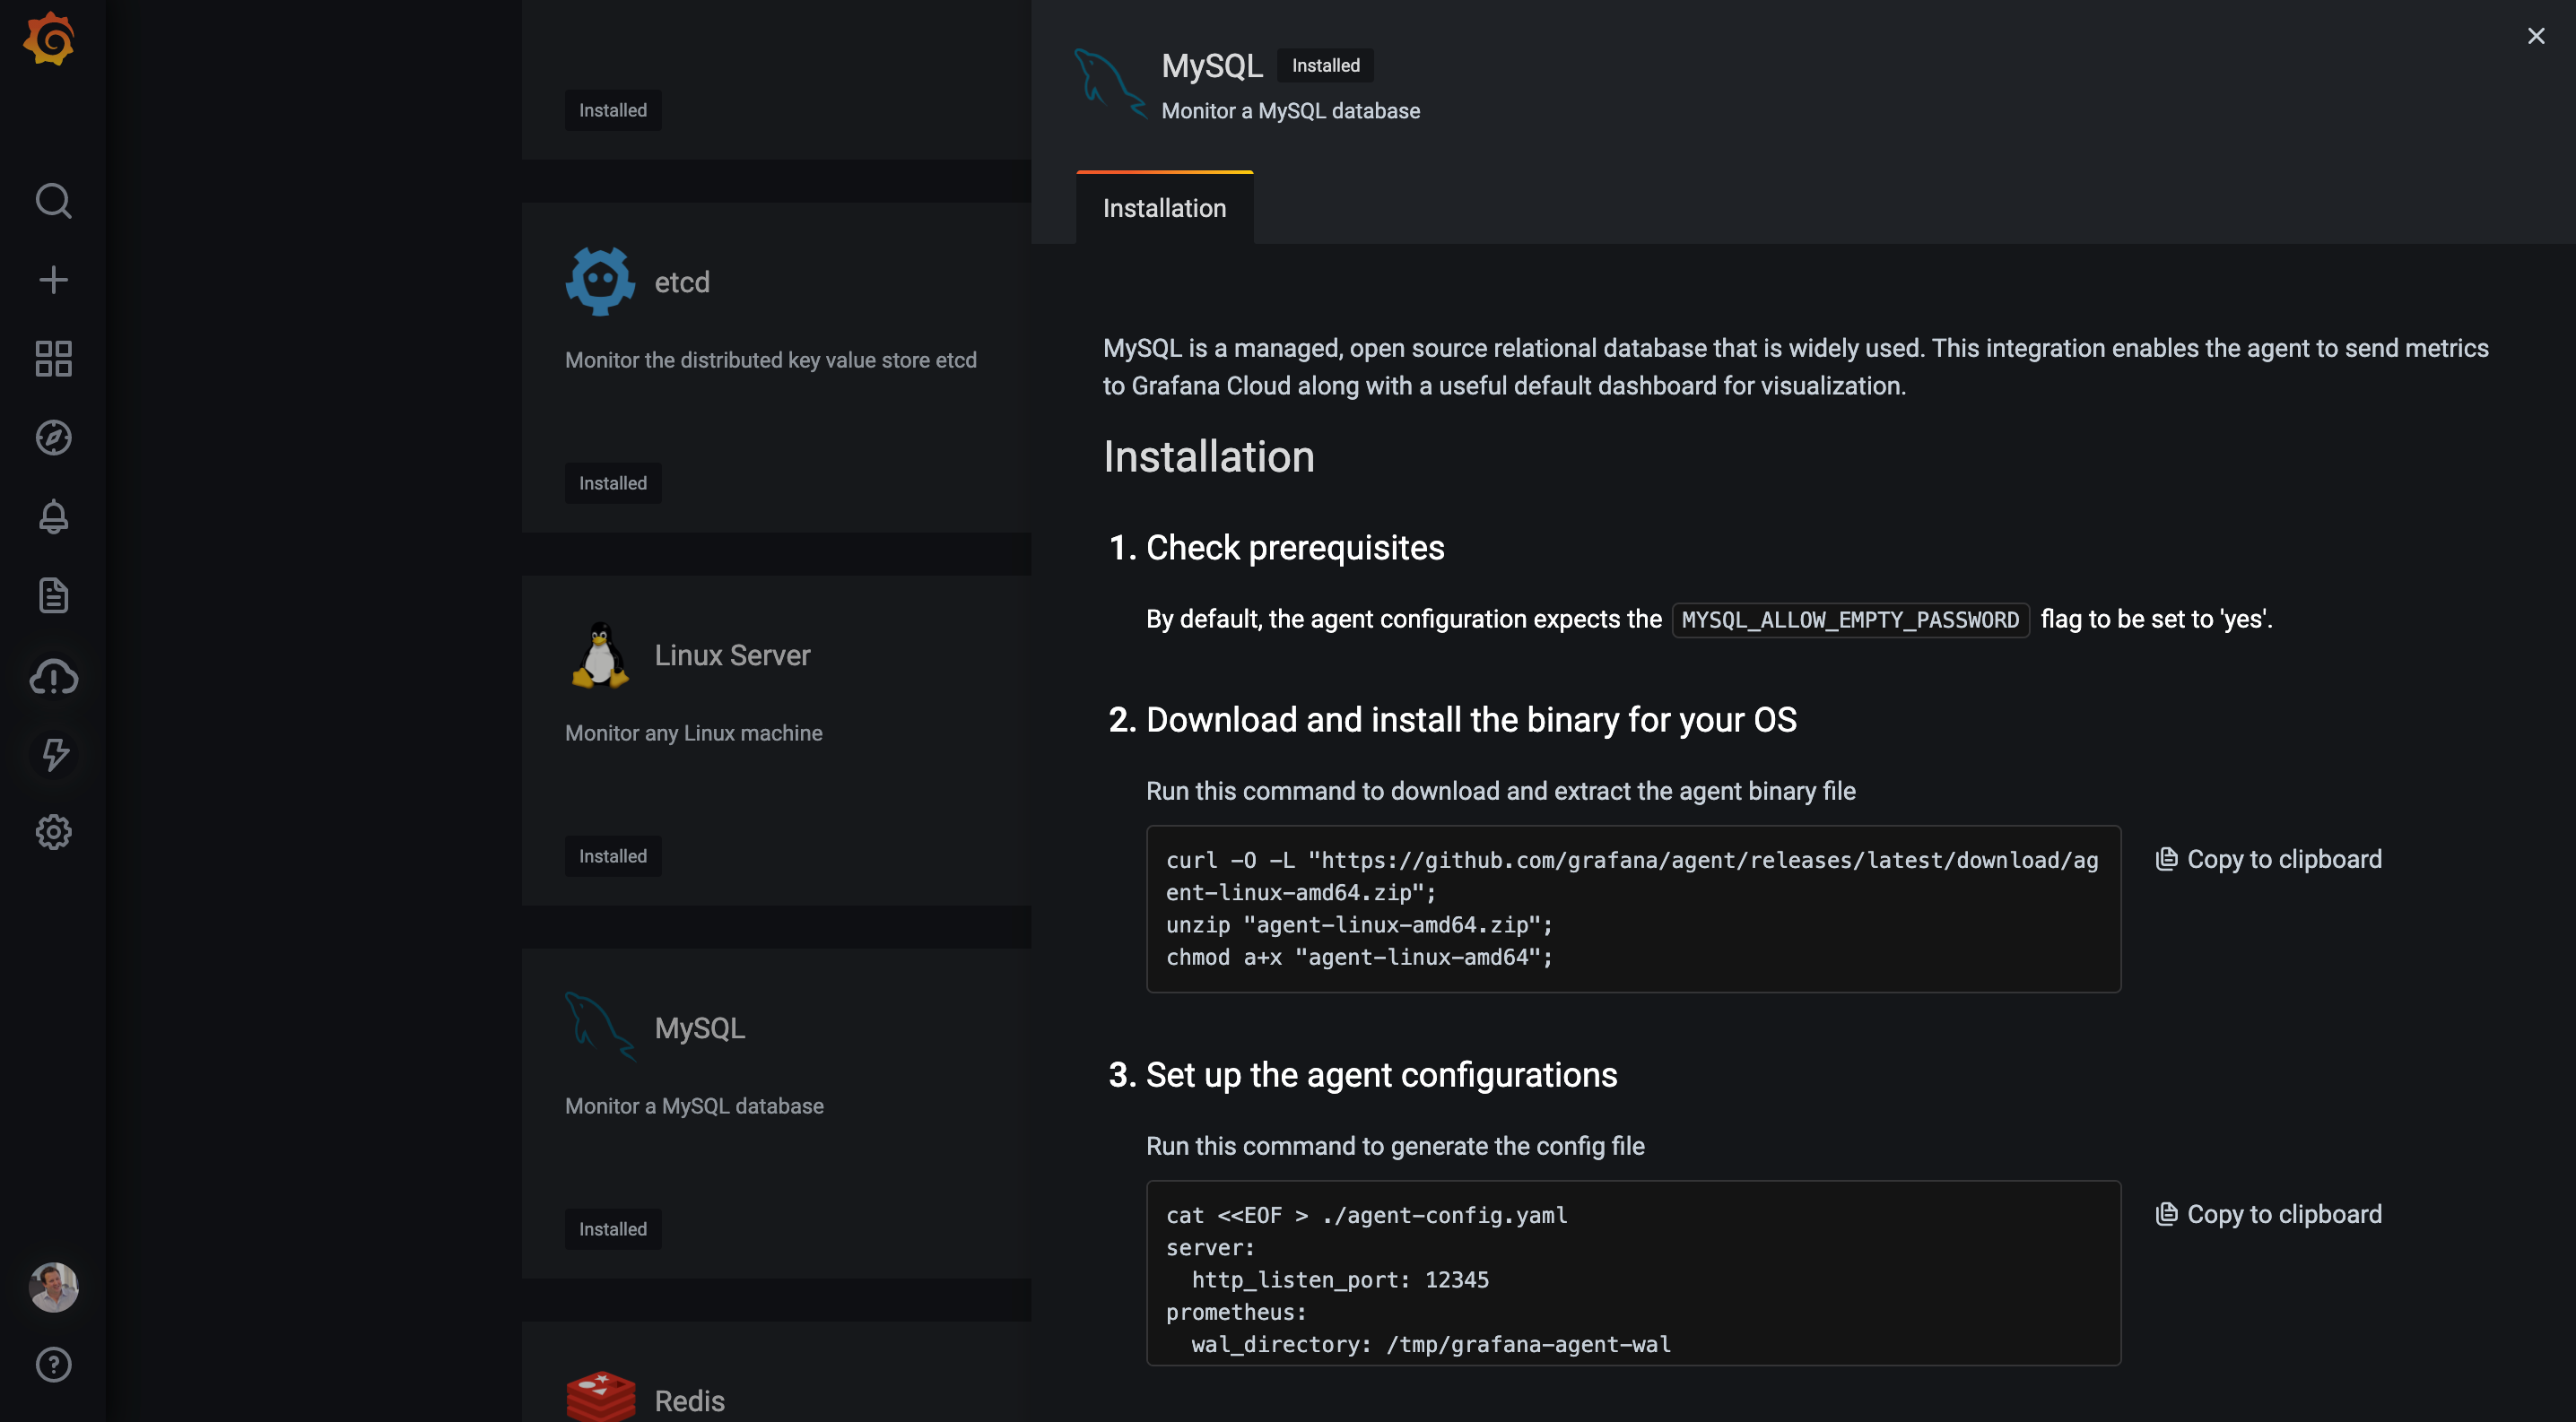Select the Installation tab
The image size is (2576, 1422).
(1164, 208)
